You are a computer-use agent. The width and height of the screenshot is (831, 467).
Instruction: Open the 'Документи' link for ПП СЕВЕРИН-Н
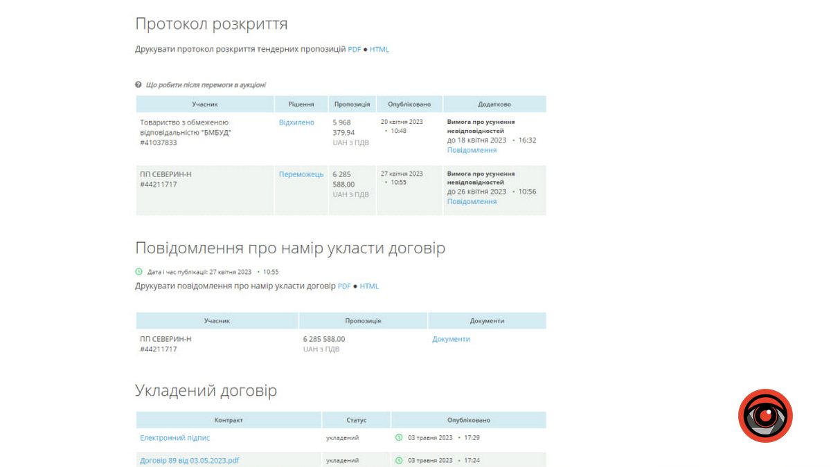pyautogui.click(x=451, y=339)
